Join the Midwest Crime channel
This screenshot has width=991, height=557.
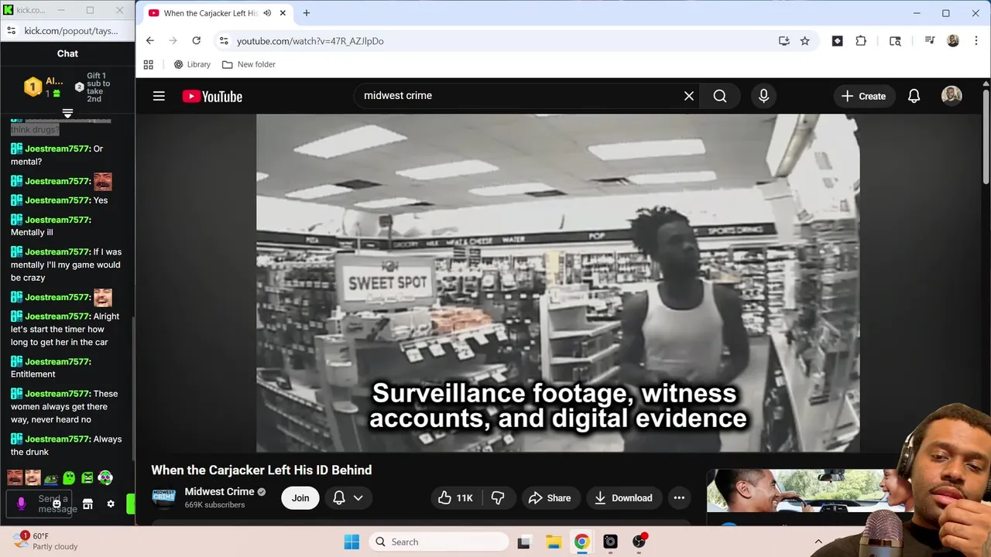[300, 497]
